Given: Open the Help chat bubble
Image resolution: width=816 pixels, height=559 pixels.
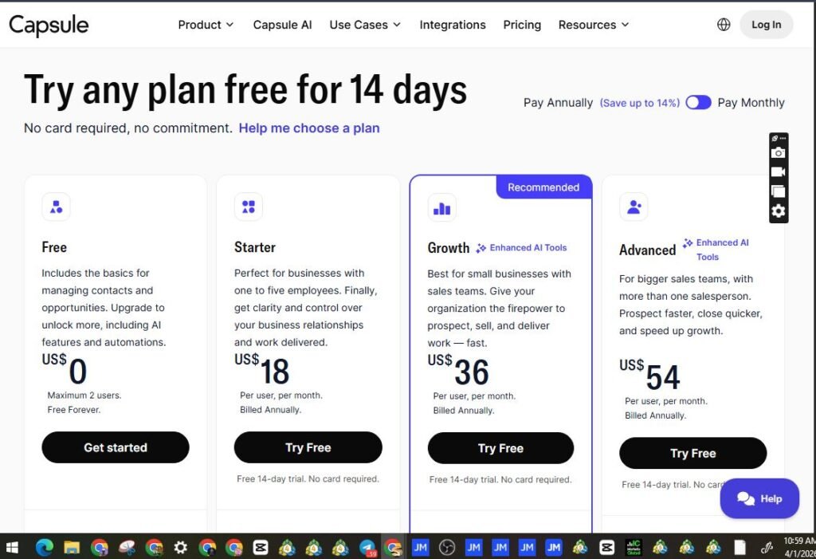Looking at the screenshot, I should coord(759,498).
